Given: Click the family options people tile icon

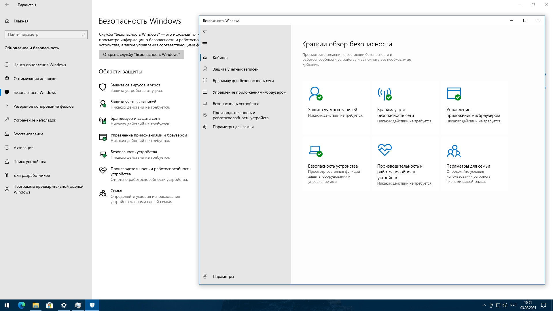Looking at the screenshot, I should [454, 151].
